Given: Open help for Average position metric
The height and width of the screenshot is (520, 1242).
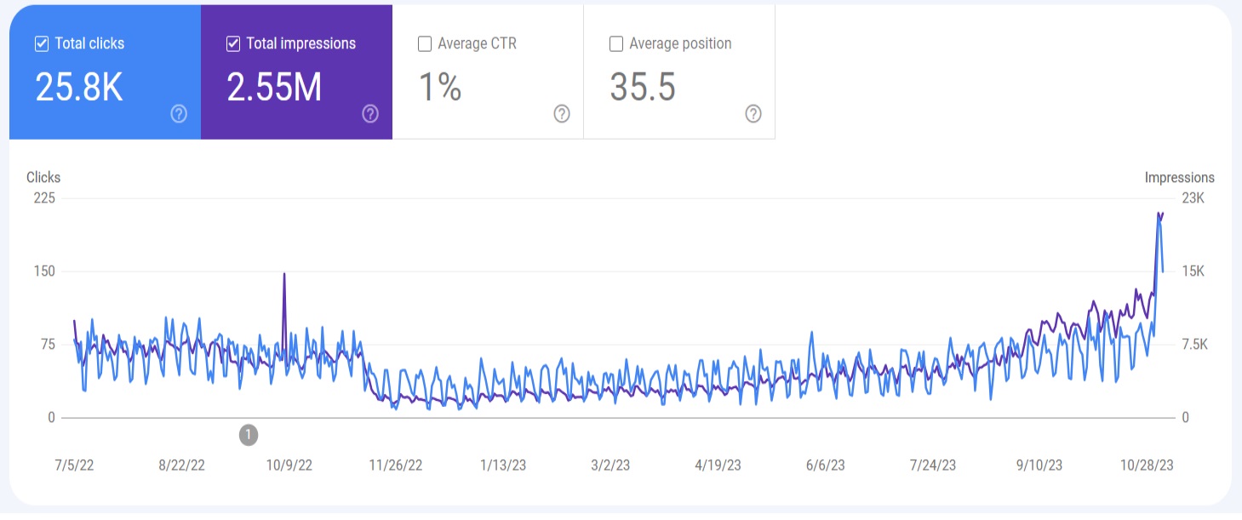Looking at the screenshot, I should [752, 113].
